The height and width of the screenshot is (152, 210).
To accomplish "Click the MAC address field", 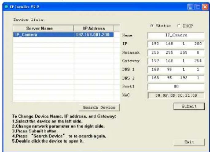I will coord(176,95).
